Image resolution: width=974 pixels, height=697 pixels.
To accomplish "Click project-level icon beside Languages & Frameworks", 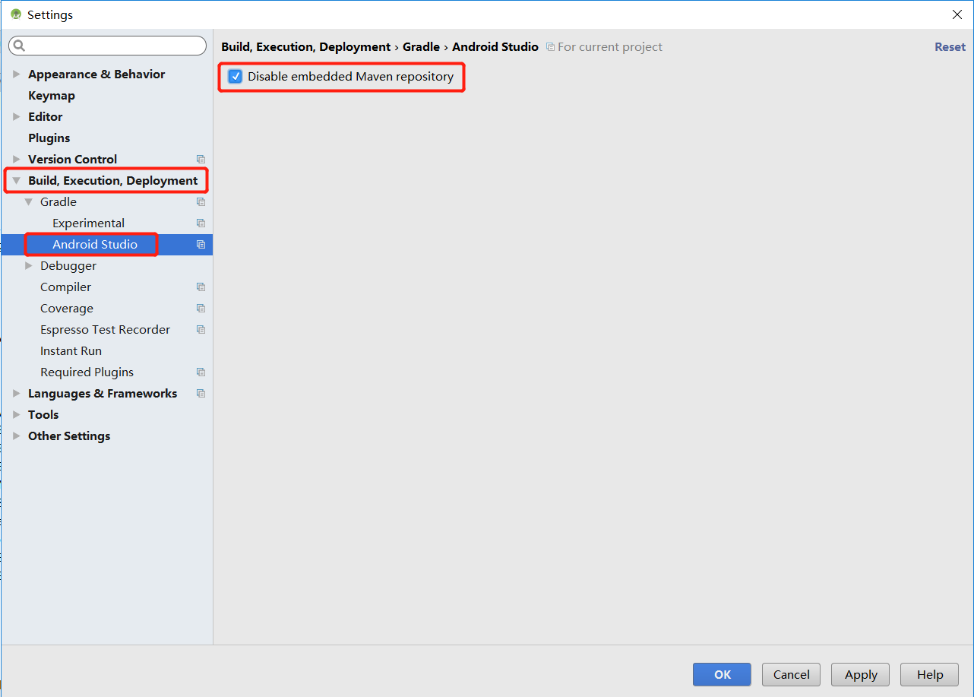I will 201,394.
